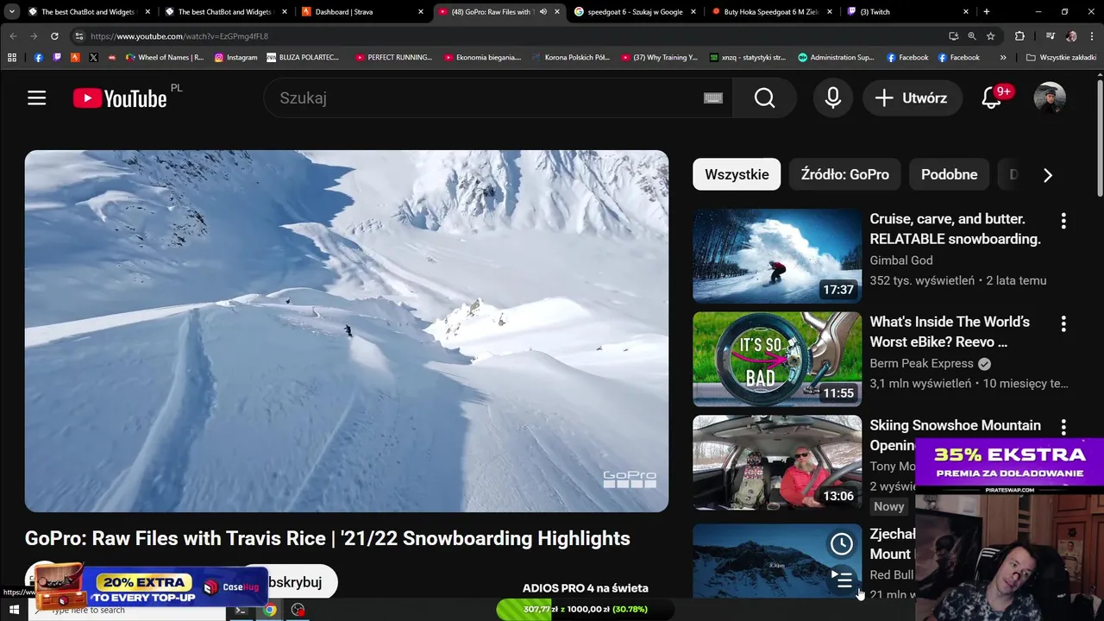The image size is (1104, 621).
Task: Open Berm Peak Express channel link
Action: click(921, 364)
